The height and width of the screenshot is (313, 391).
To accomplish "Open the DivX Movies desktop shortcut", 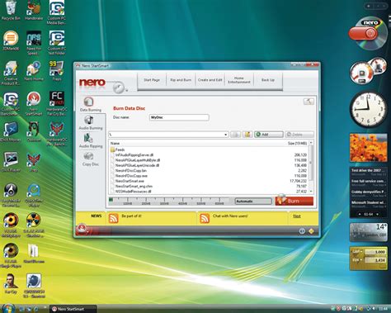I will [11, 131].
